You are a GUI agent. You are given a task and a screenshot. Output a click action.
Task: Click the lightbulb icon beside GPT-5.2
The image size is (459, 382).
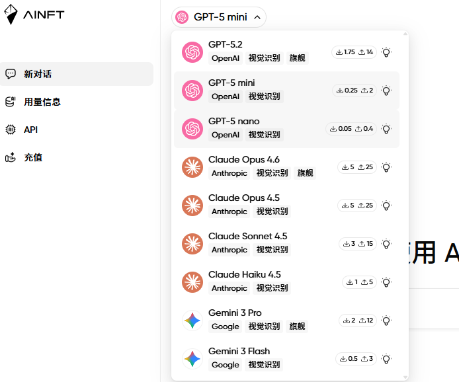click(x=386, y=52)
